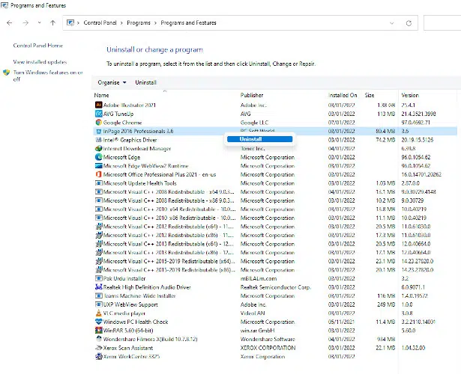This screenshot has height=374, width=461.
Task: Select Microsoft Visual C++ 2015-2019 (x64) row
Action: [x=275, y=261]
